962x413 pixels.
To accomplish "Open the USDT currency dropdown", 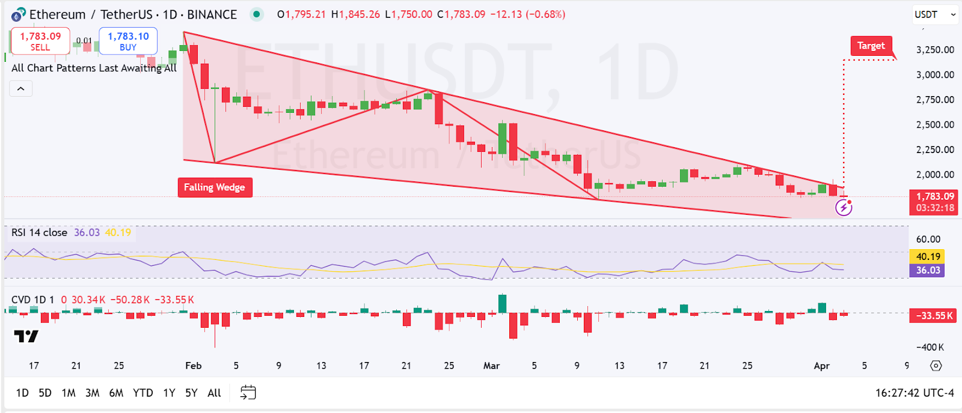I will click(x=936, y=14).
